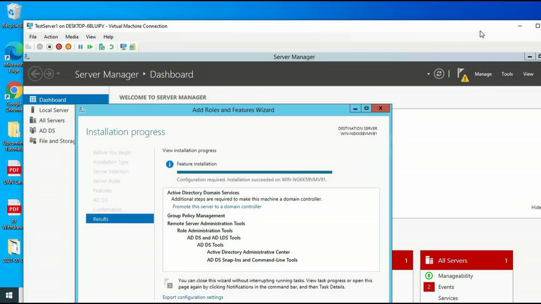Screen dimensions: 541x304
Task: Click the Ctrl+Alt+Delete toolbar icon
Action: [28, 47]
